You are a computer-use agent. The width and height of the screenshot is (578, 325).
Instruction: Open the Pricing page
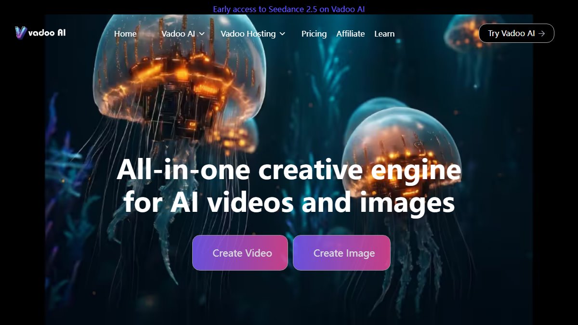(x=314, y=34)
